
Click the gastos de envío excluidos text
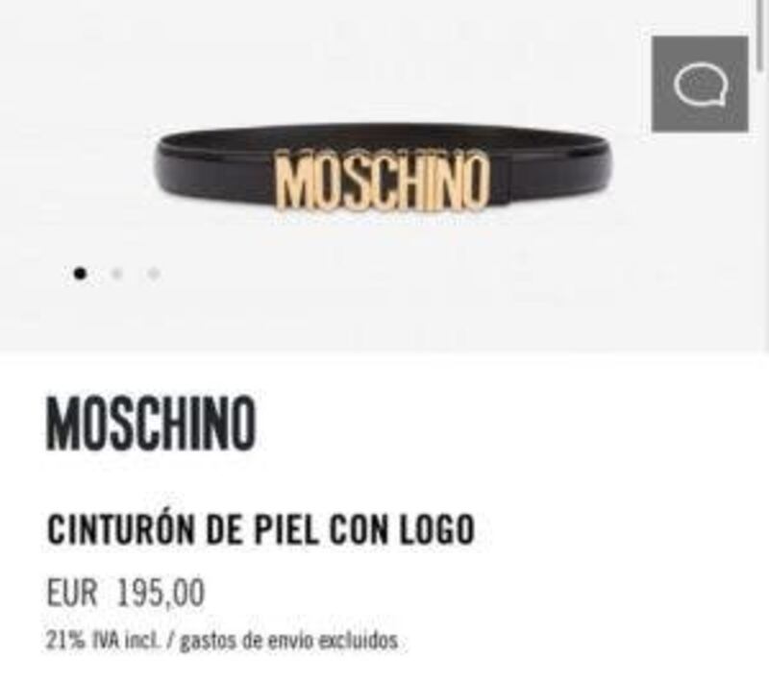pos(289,641)
